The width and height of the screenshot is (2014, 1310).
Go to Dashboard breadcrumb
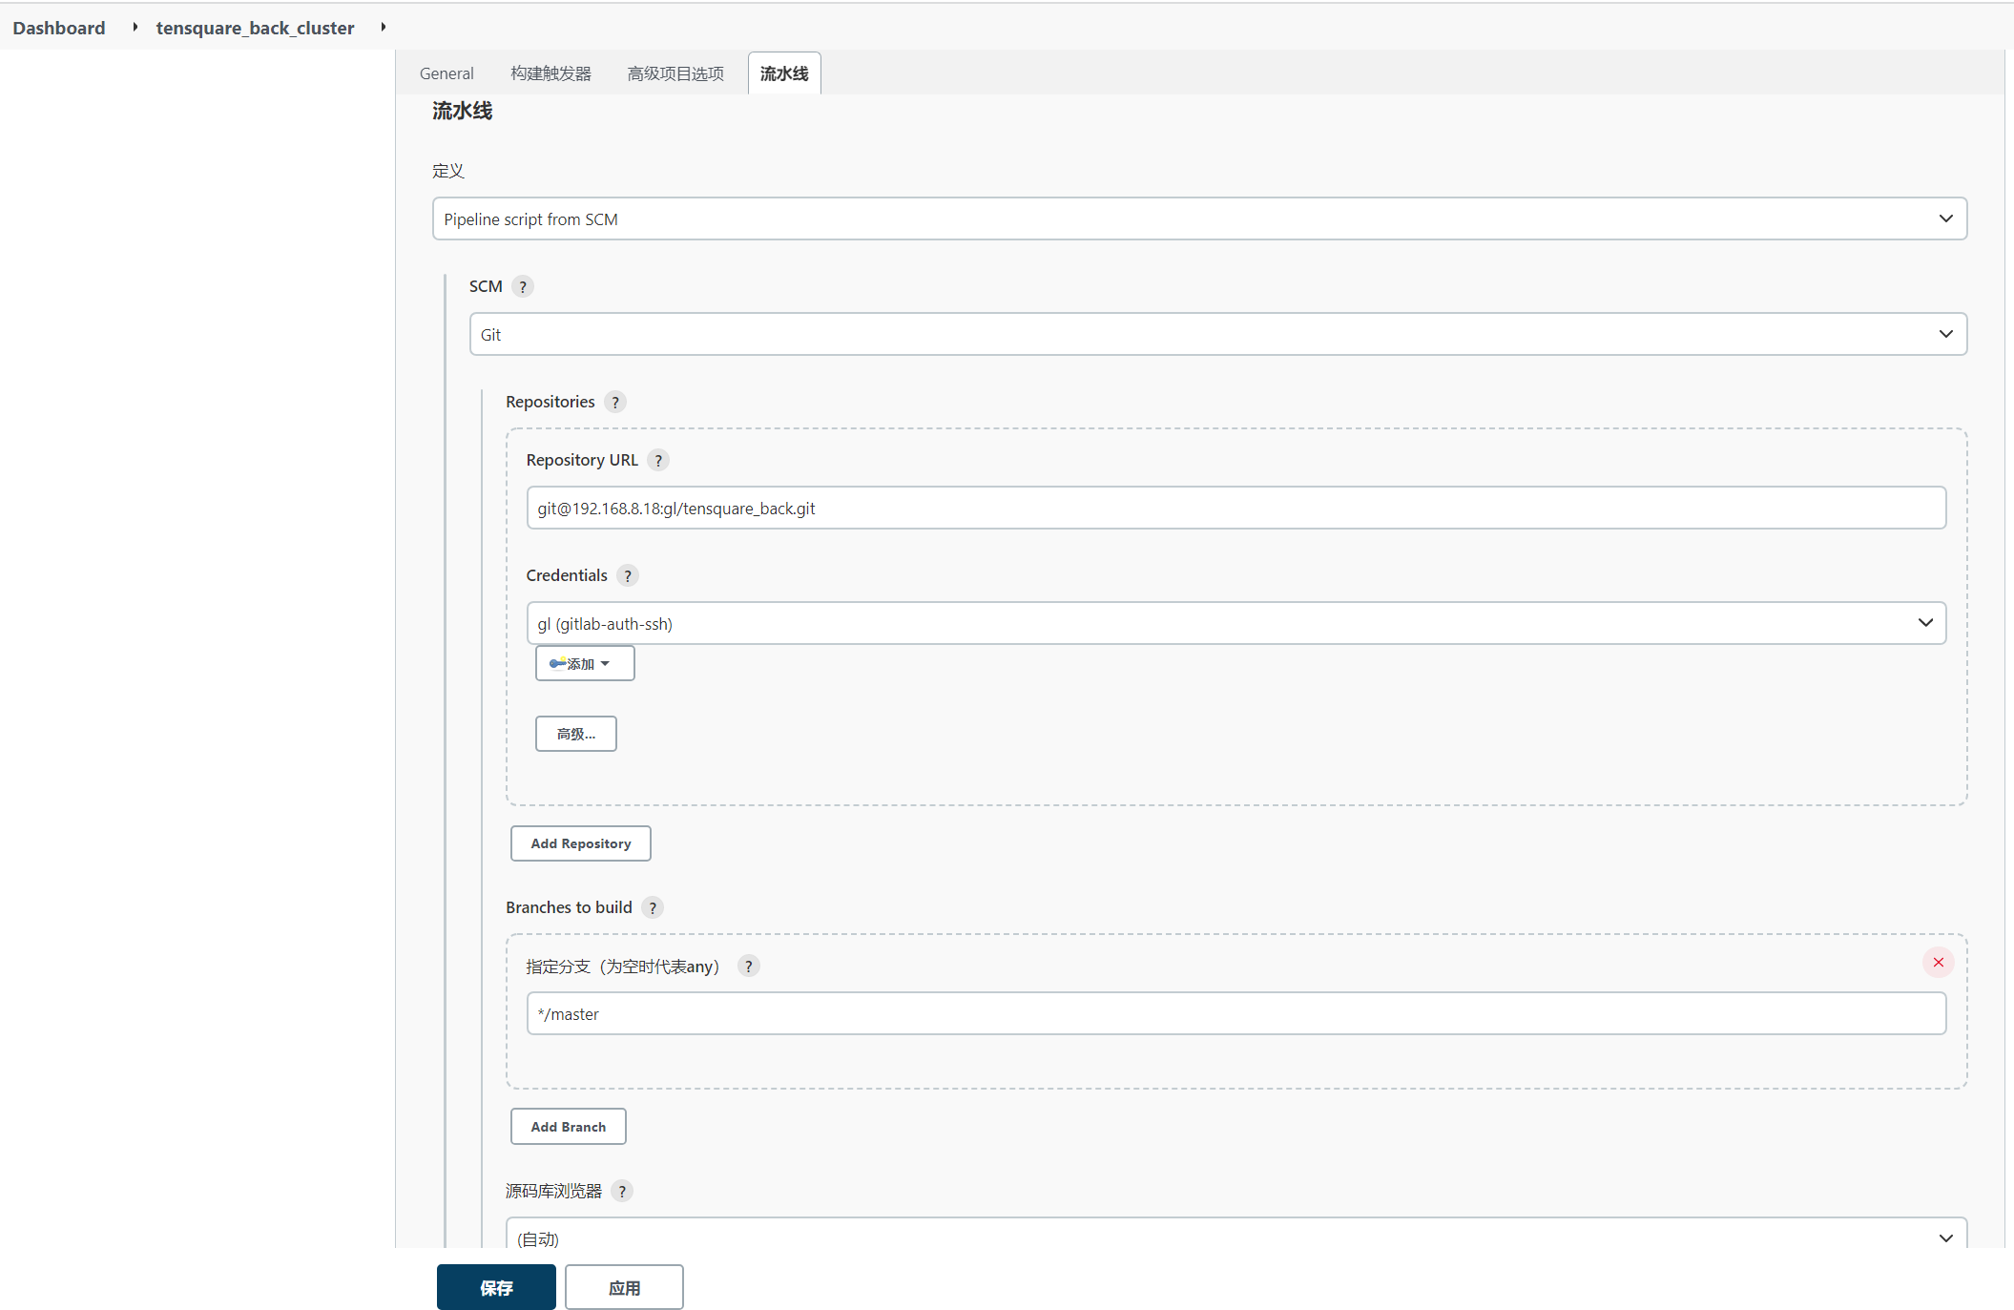click(x=59, y=28)
